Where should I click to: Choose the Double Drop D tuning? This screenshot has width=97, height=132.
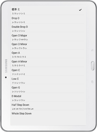coord(47,28)
